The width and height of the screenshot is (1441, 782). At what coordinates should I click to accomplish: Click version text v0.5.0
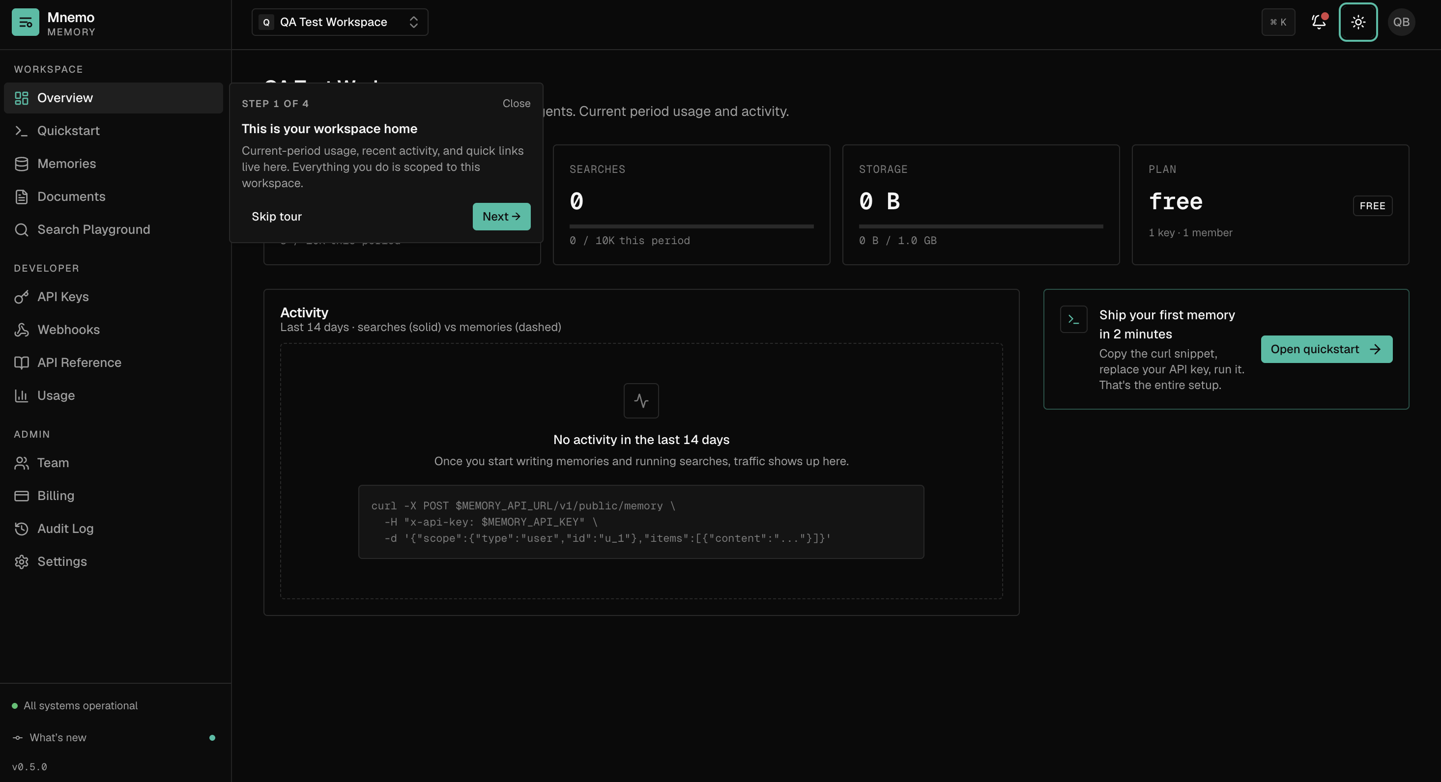29,767
